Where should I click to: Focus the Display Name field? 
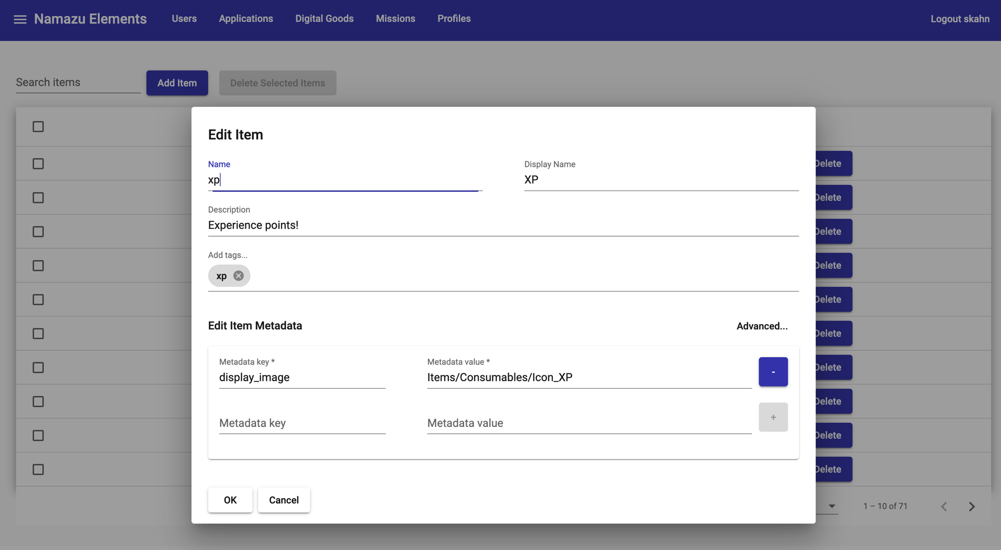661,180
